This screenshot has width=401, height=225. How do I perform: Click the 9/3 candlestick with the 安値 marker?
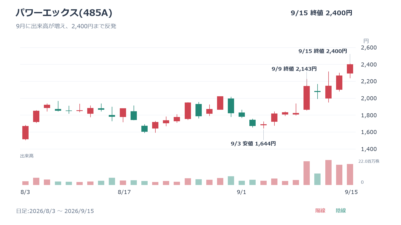(x=263, y=124)
